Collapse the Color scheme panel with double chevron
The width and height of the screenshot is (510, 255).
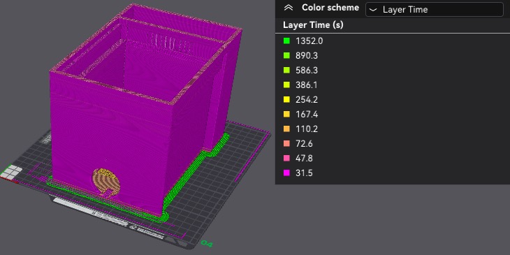(x=288, y=8)
